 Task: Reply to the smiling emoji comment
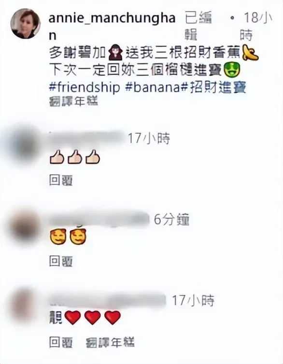(x=61, y=261)
